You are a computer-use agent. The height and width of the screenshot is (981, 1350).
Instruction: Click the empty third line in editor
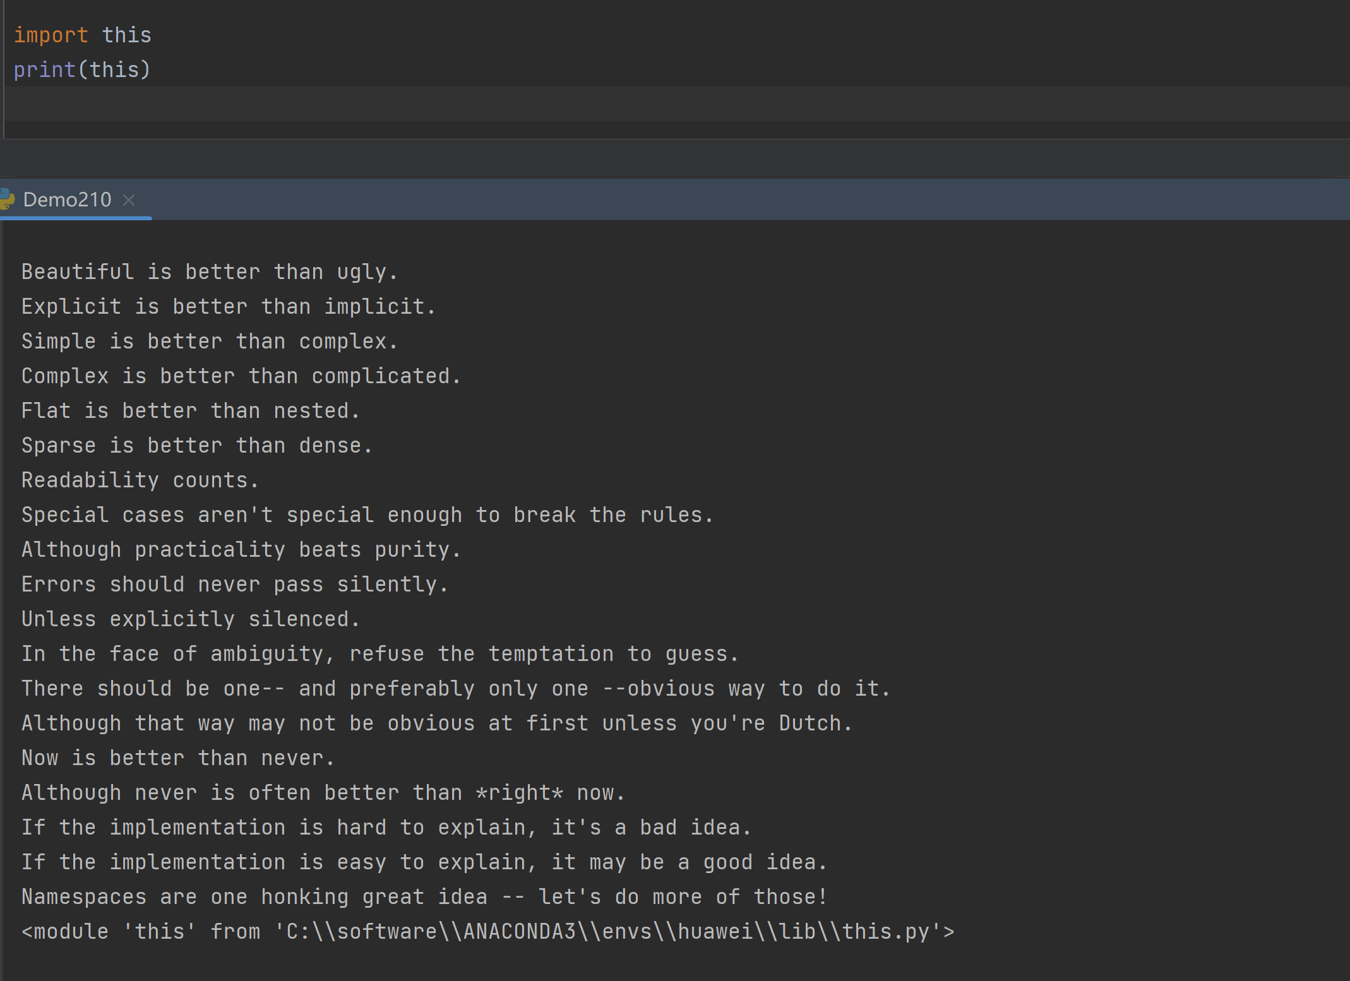[x=379, y=104]
